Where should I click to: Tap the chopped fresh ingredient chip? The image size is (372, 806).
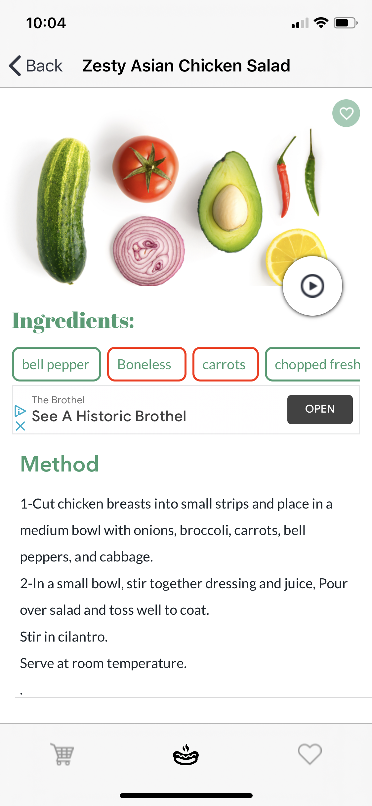click(313, 364)
